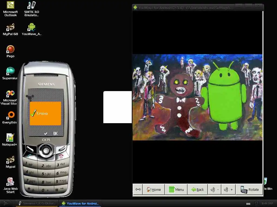Image resolution: width=277 pixels, height=207 pixels.
Task: Click keypad key 1 on Siemens phone
Action: 30,164
